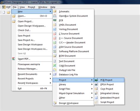Click the Smart PDF icon
The width and height of the screenshot is (140, 111).
[14, 59]
